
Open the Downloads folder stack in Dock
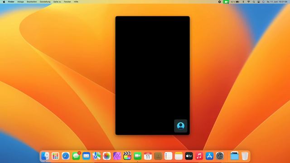(x=235, y=156)
